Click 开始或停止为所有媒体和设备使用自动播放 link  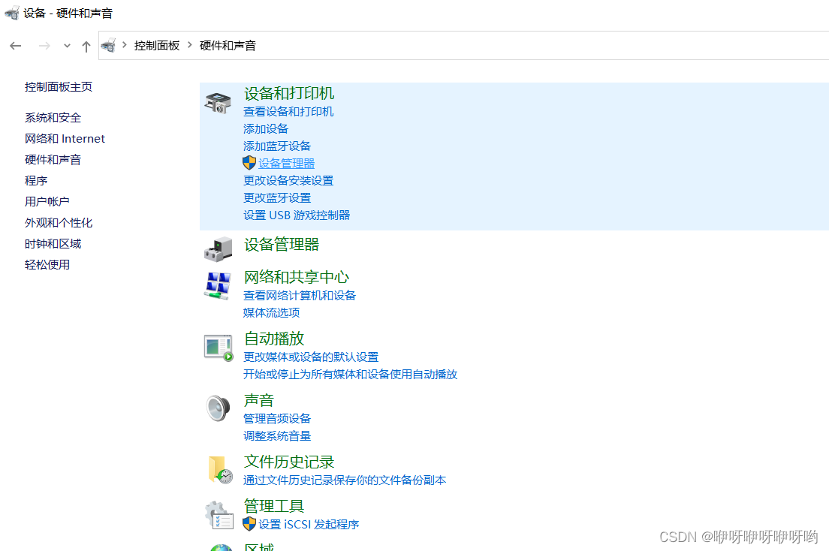point(350,375)
